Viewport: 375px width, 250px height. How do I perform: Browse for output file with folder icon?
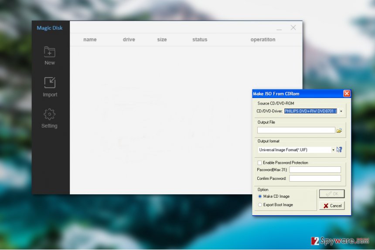(339, 130)
